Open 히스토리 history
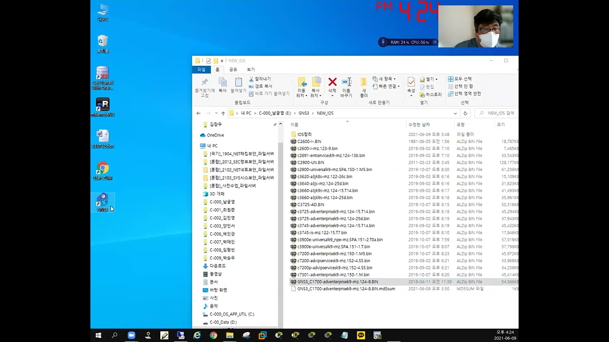This screenshot has height=342, width=609. [x=431, y=95]
